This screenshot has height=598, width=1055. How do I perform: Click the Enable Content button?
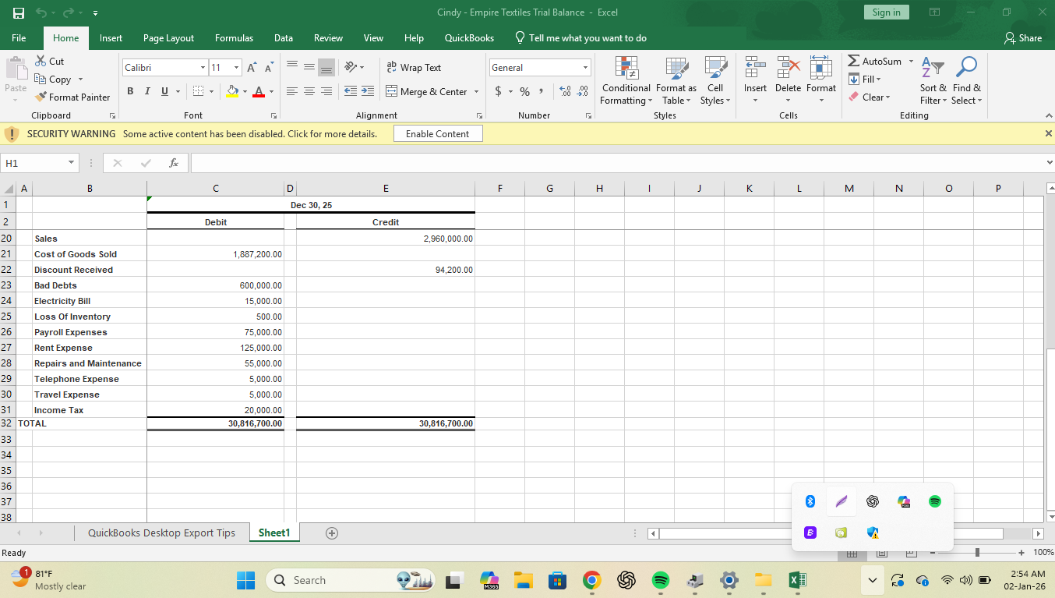click(x=438, y=134)
